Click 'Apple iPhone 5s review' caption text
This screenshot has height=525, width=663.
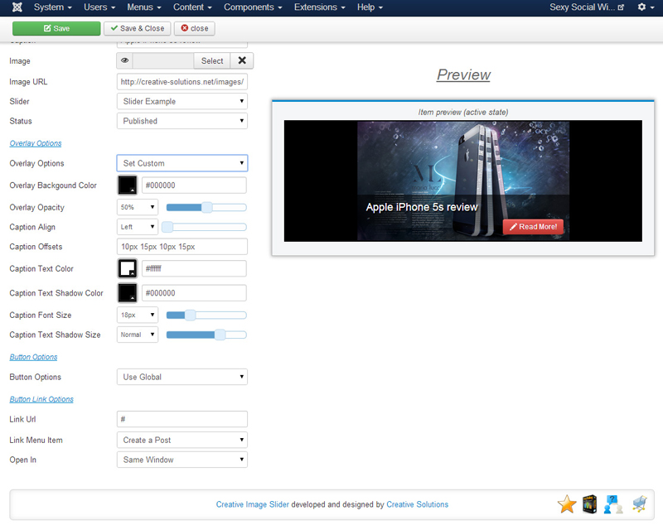pyautogui.click(x=422, y=207)
